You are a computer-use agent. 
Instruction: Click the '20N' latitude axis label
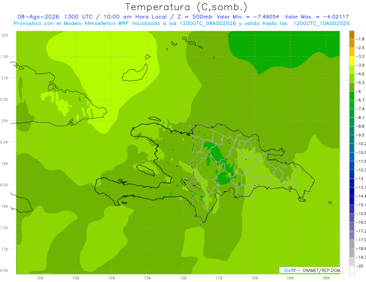pos(5,121)
